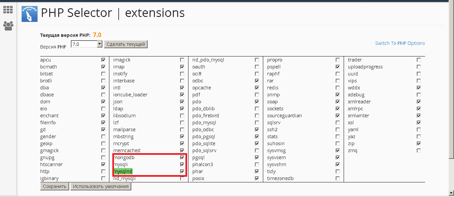This screenshot has width=454, height=197.
Task: Uncheck the pgsql extension checkbox
Action: (x=257, y=157)
